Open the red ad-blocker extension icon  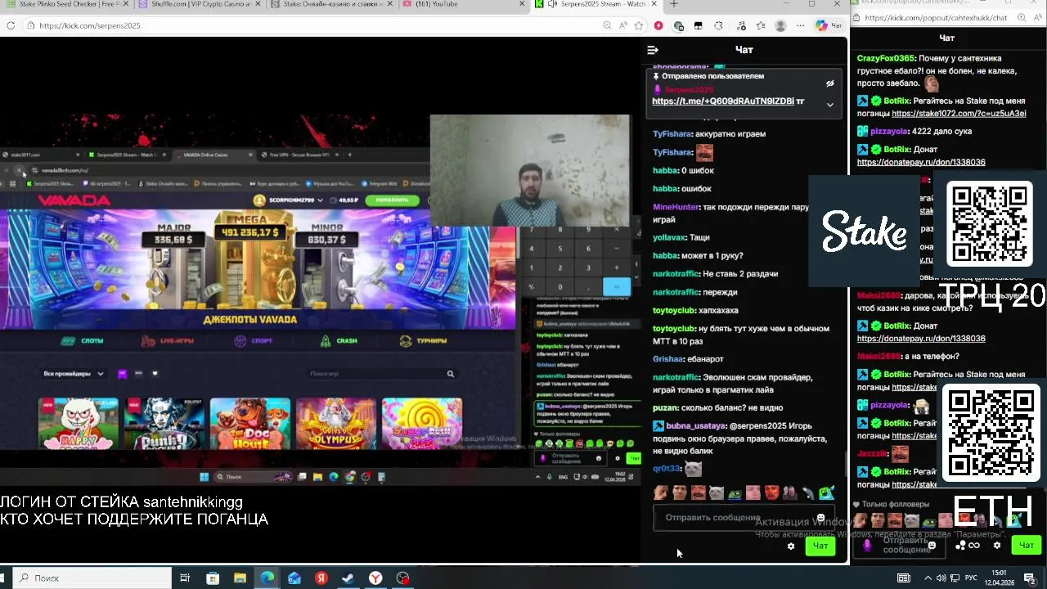[658, 25]
